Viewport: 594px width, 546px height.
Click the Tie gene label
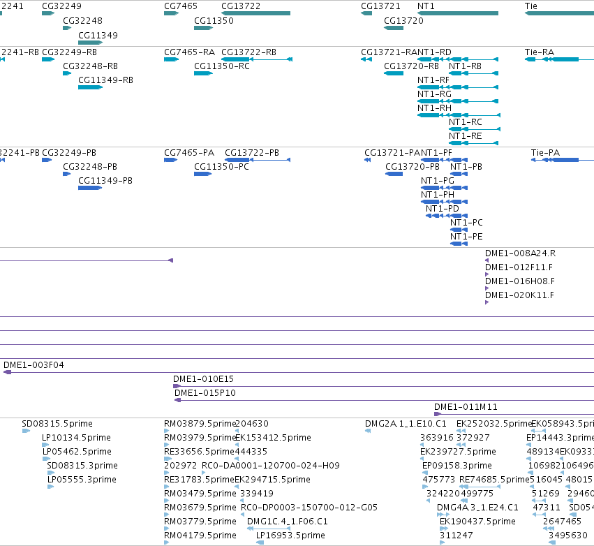[530, 6]
